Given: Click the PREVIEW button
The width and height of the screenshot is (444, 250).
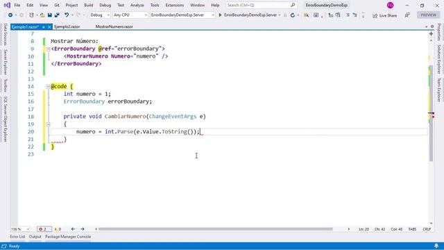Looking at the screenshot, I should coord(429,15).
